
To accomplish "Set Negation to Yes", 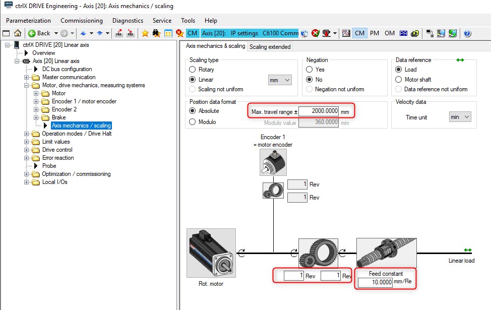I will click(x=310, y=69).
